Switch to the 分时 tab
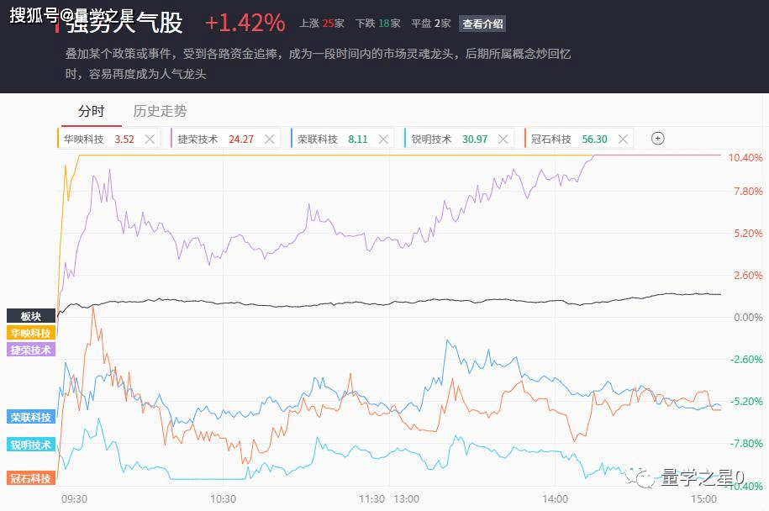Screen dimensions: 769x511 (x=92, y=112)
